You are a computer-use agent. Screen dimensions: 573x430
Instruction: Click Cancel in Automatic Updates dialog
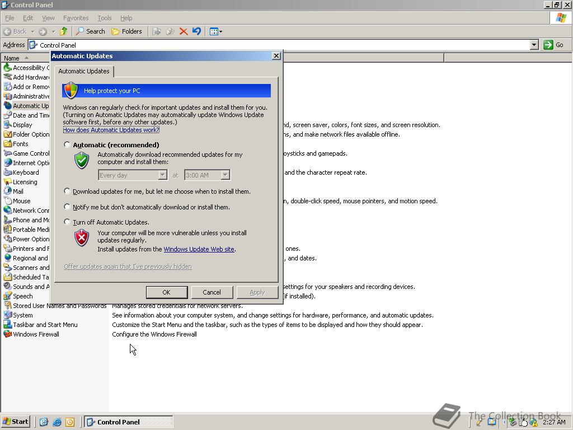(212, 292)
